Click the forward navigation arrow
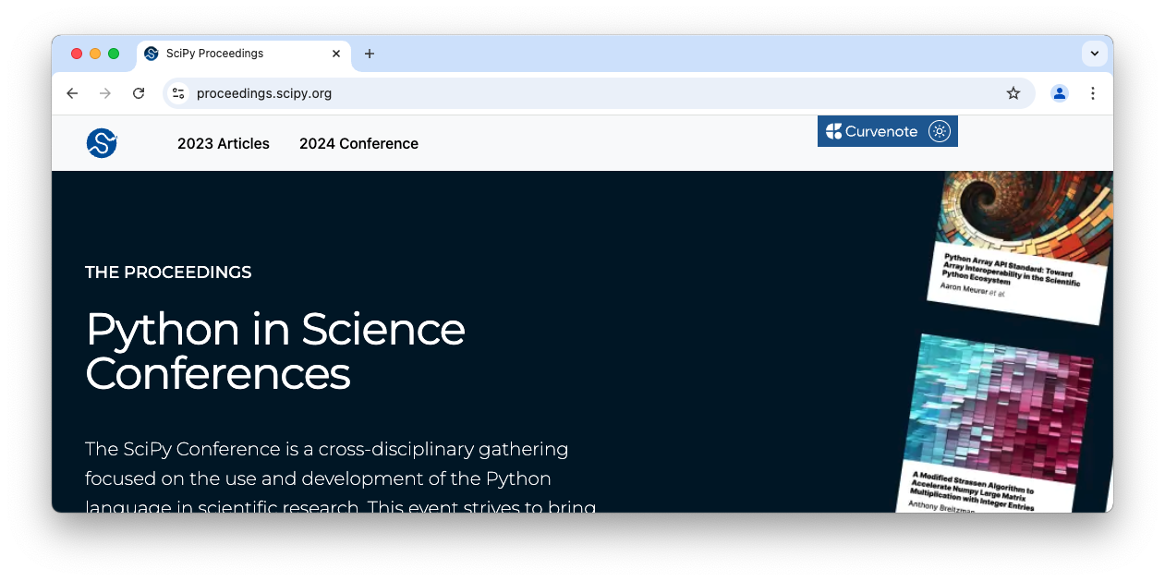Viewport: 1165px width, 581px height. pos(105,93)
